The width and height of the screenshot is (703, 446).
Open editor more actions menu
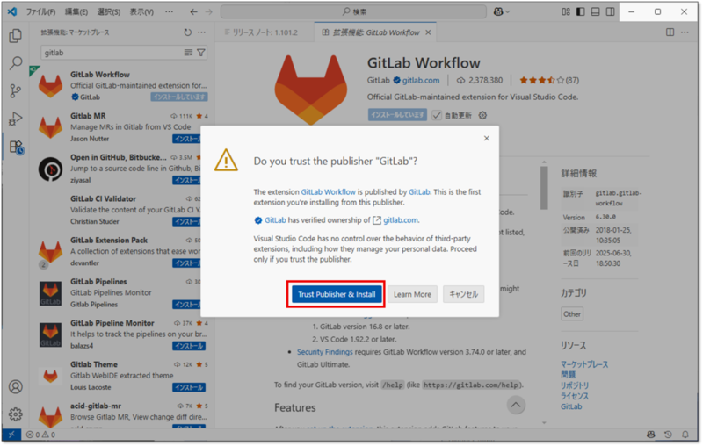[x=685, y=32]
